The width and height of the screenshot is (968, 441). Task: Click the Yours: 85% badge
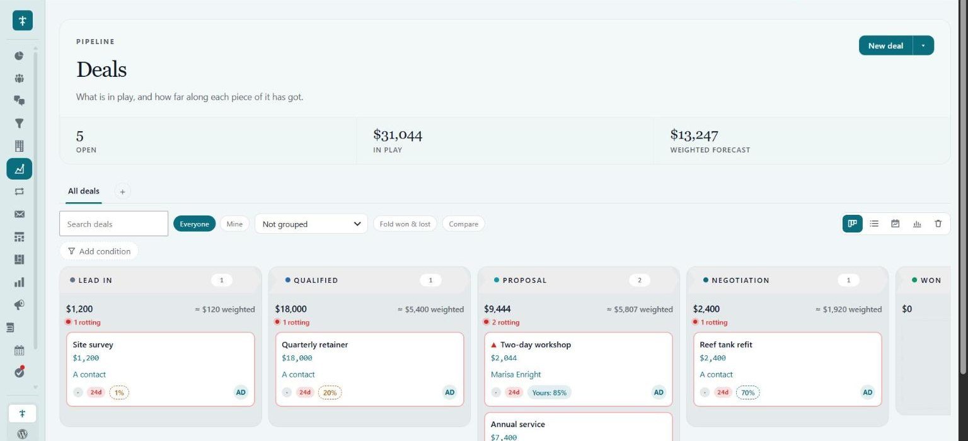pos(549,392)
